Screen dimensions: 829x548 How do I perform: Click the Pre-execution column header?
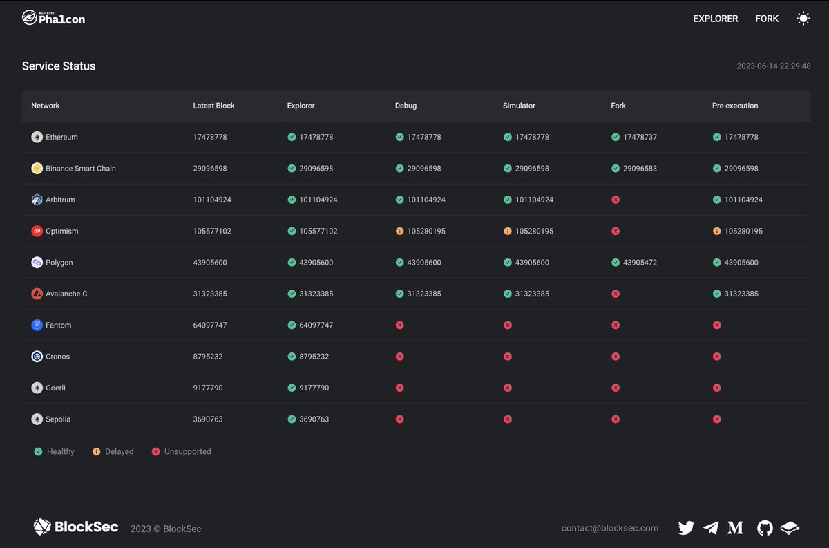point(735,106)
